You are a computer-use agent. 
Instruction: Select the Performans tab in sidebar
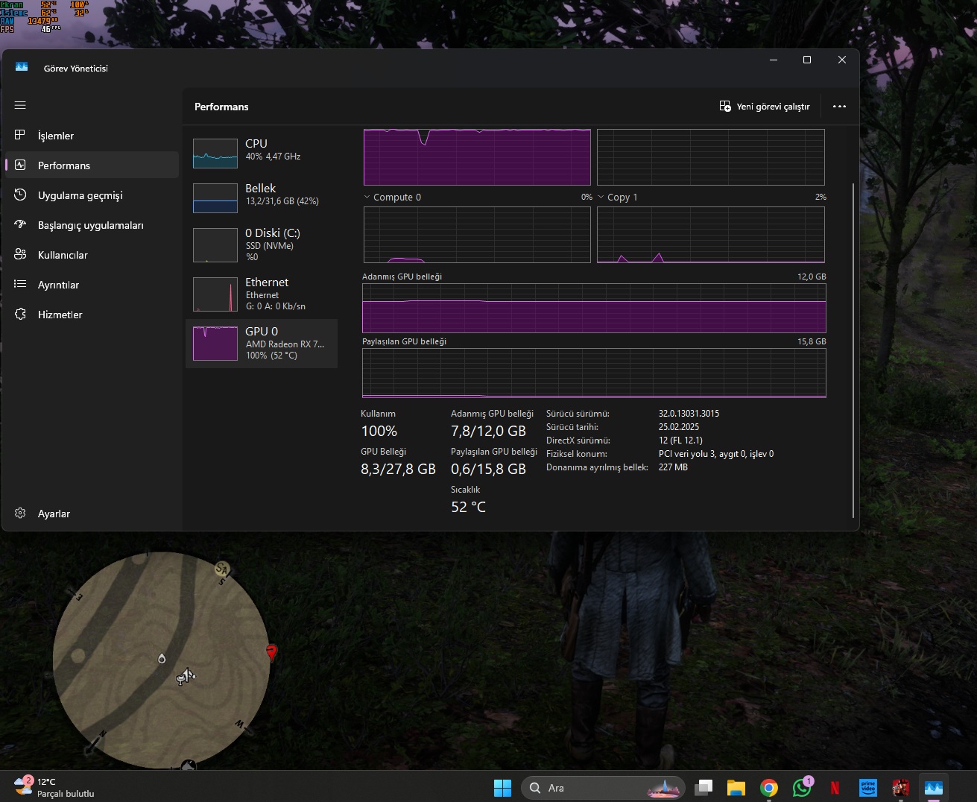(x=64, y=165)
